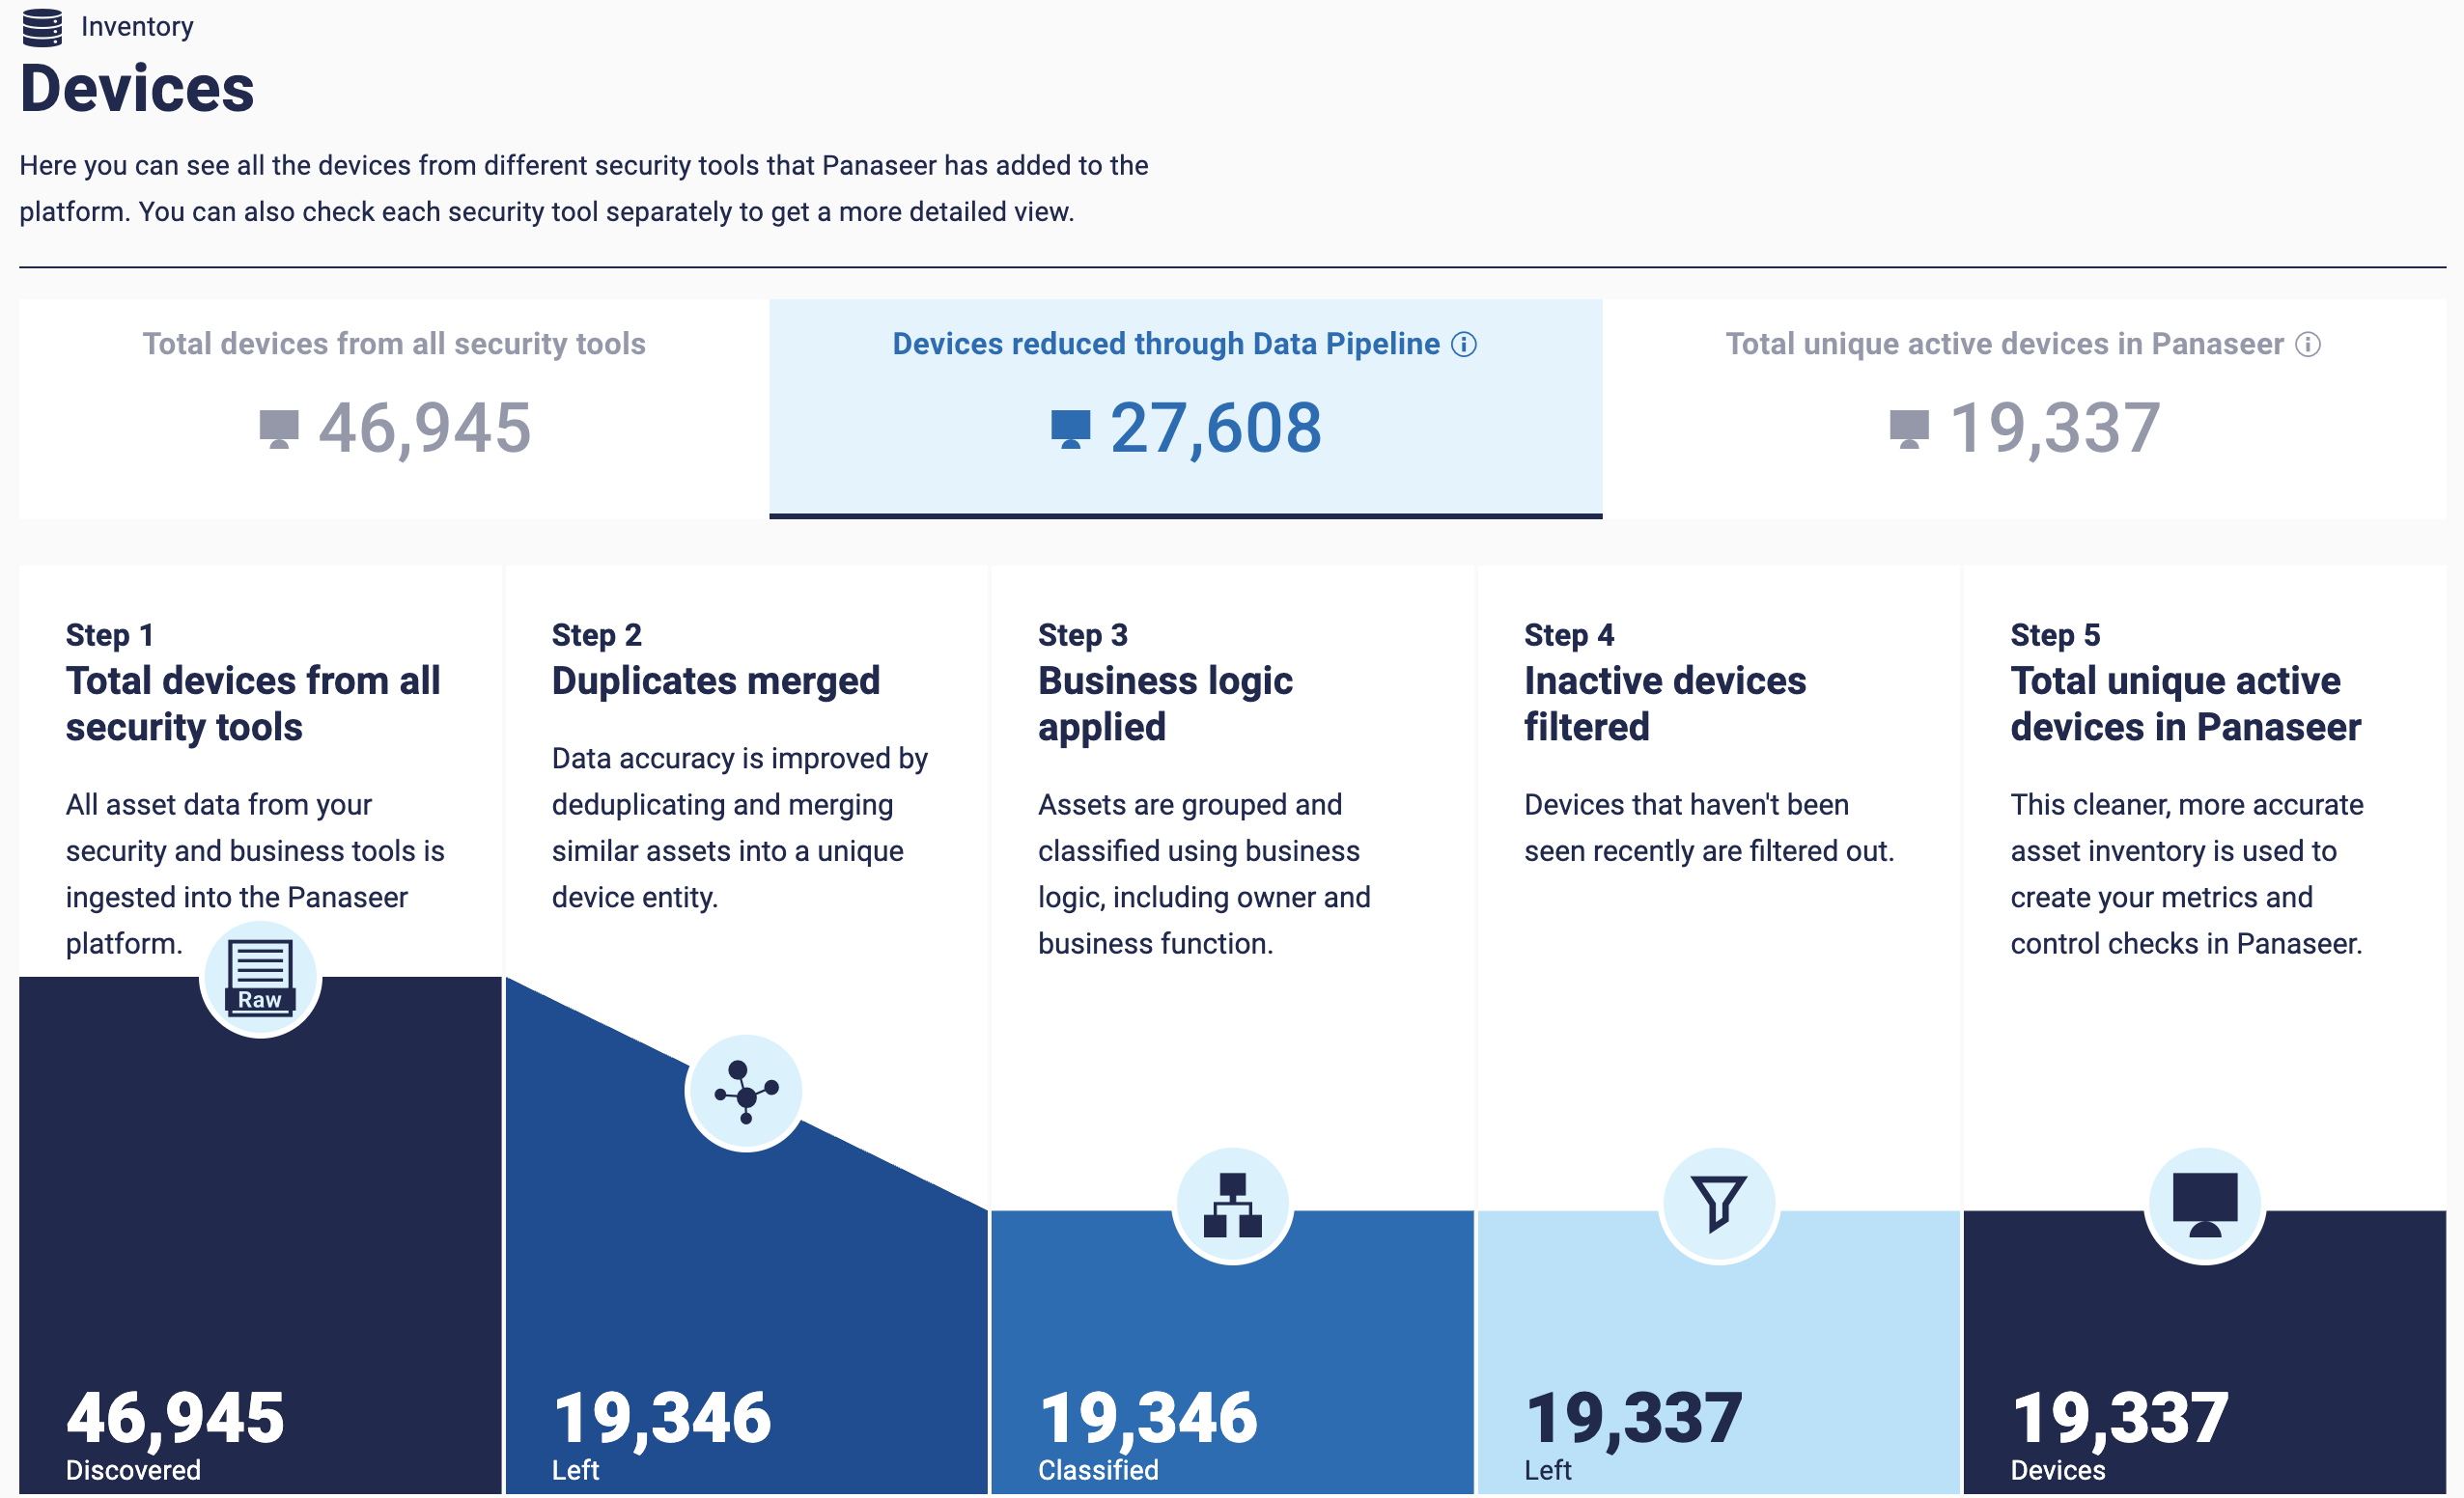2464x1498 pixels.
Task: Select the Total devices from all security tools tab
Action: [x=394, y=409]
